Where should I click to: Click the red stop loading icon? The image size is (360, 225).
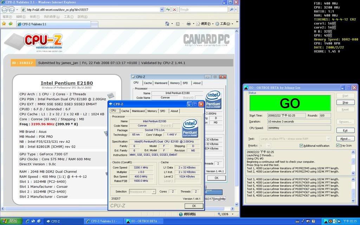point(174,9)
